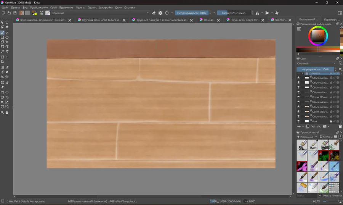343x205 pixels.
Task: Toggle horizontal mirror tool
Action: [x=258, y=13]
